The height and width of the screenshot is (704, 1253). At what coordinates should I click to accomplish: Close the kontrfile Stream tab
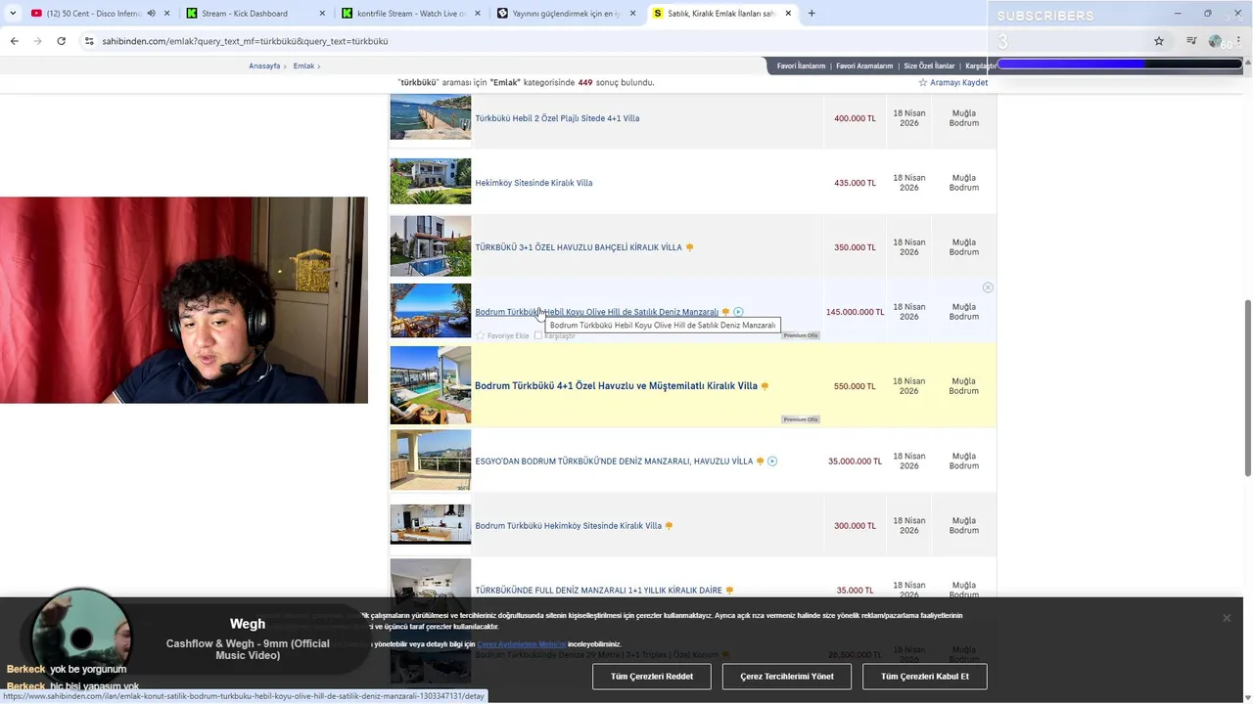(x=478, y=14)
